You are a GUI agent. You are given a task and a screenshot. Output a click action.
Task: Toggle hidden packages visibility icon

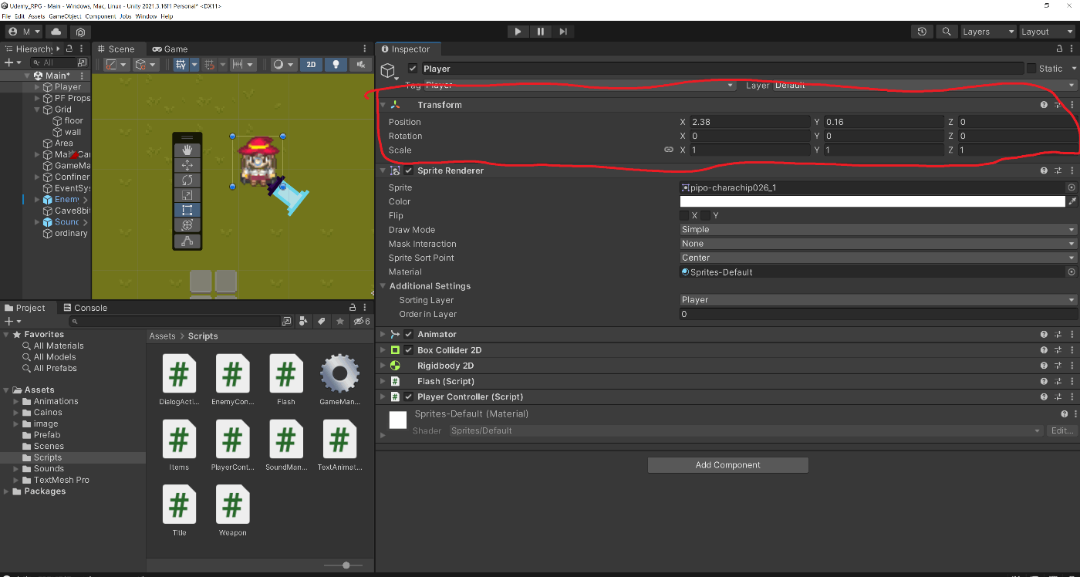coord(361,321)
